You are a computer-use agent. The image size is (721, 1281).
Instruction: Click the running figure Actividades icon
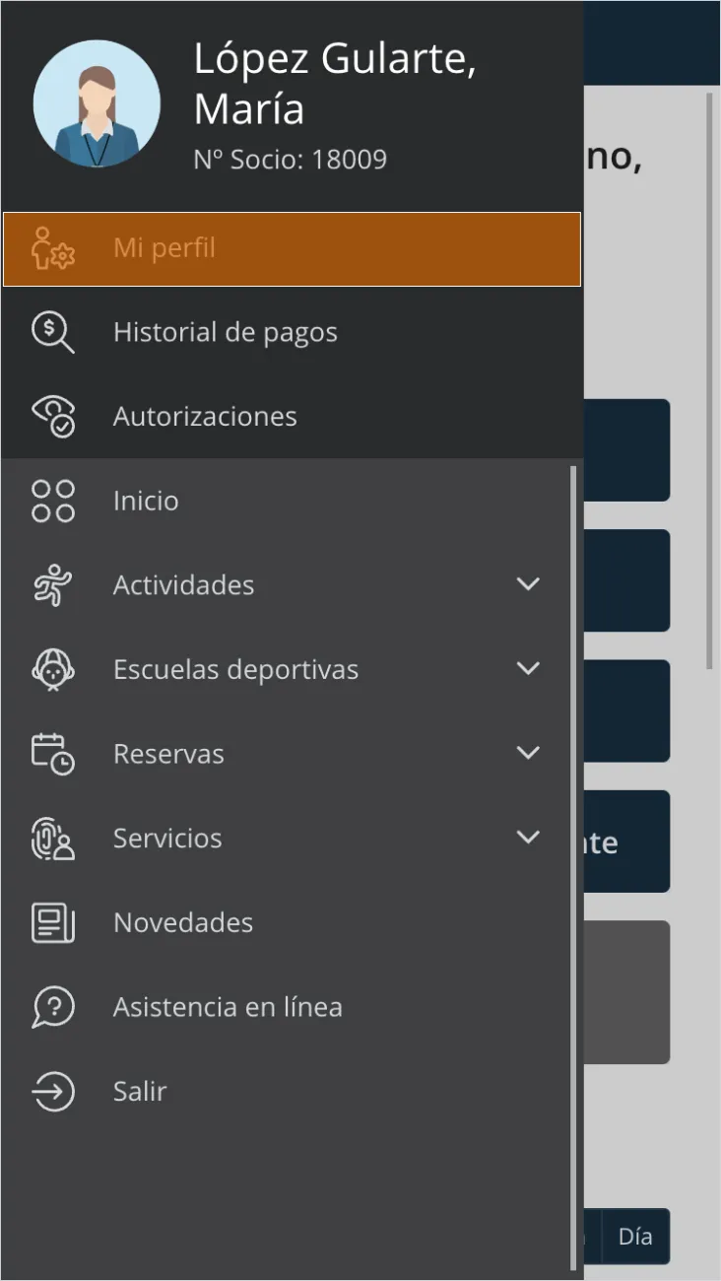[x=53, y=585]
